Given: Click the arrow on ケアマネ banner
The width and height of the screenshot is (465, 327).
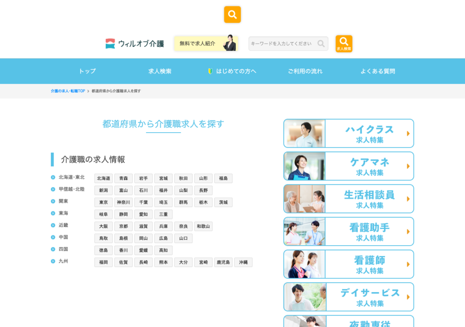Looking at the screenshot, I should click(408, 166).
